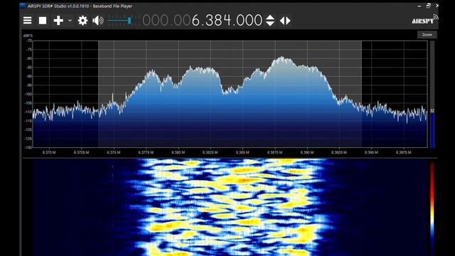Viewport: 455px width, 256px height.
Task: Click the 6.395 M frequency axis label
Action: click(371, 152)
